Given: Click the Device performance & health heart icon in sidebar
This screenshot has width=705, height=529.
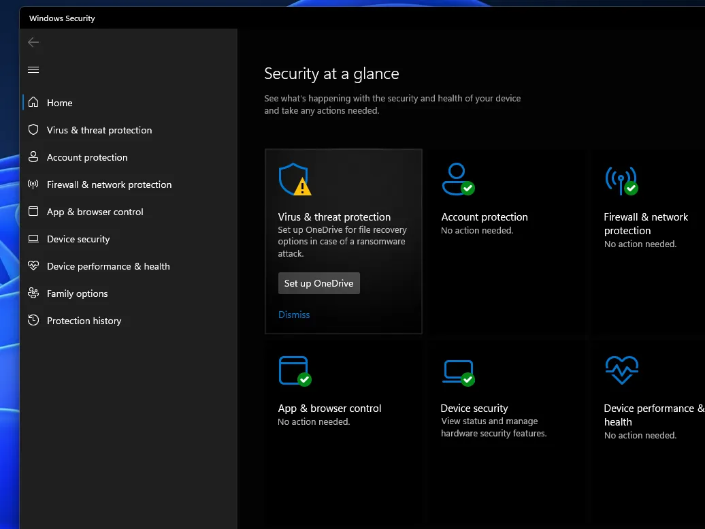Looking at the screenshot, I should click(33, 266).
